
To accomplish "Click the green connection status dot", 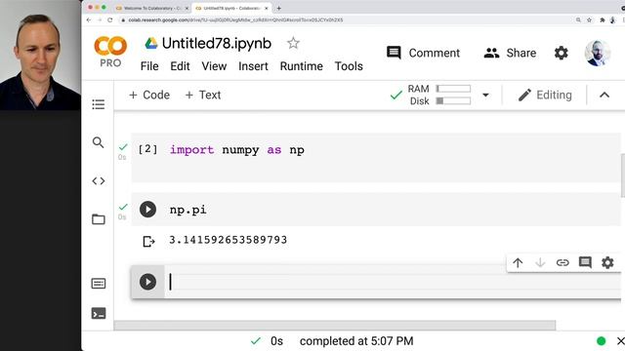I will [x=602, y=341].
